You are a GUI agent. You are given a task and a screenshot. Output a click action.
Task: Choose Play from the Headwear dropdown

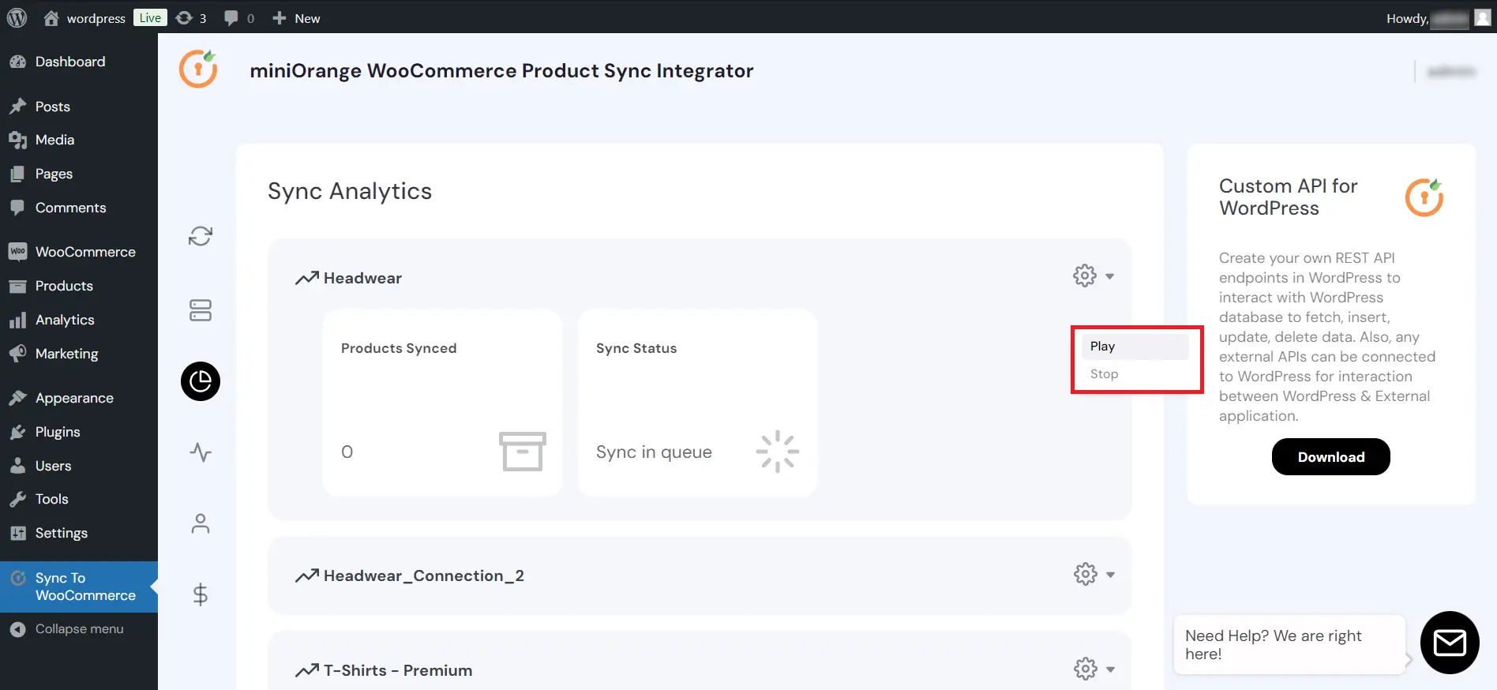[1135, 347]
